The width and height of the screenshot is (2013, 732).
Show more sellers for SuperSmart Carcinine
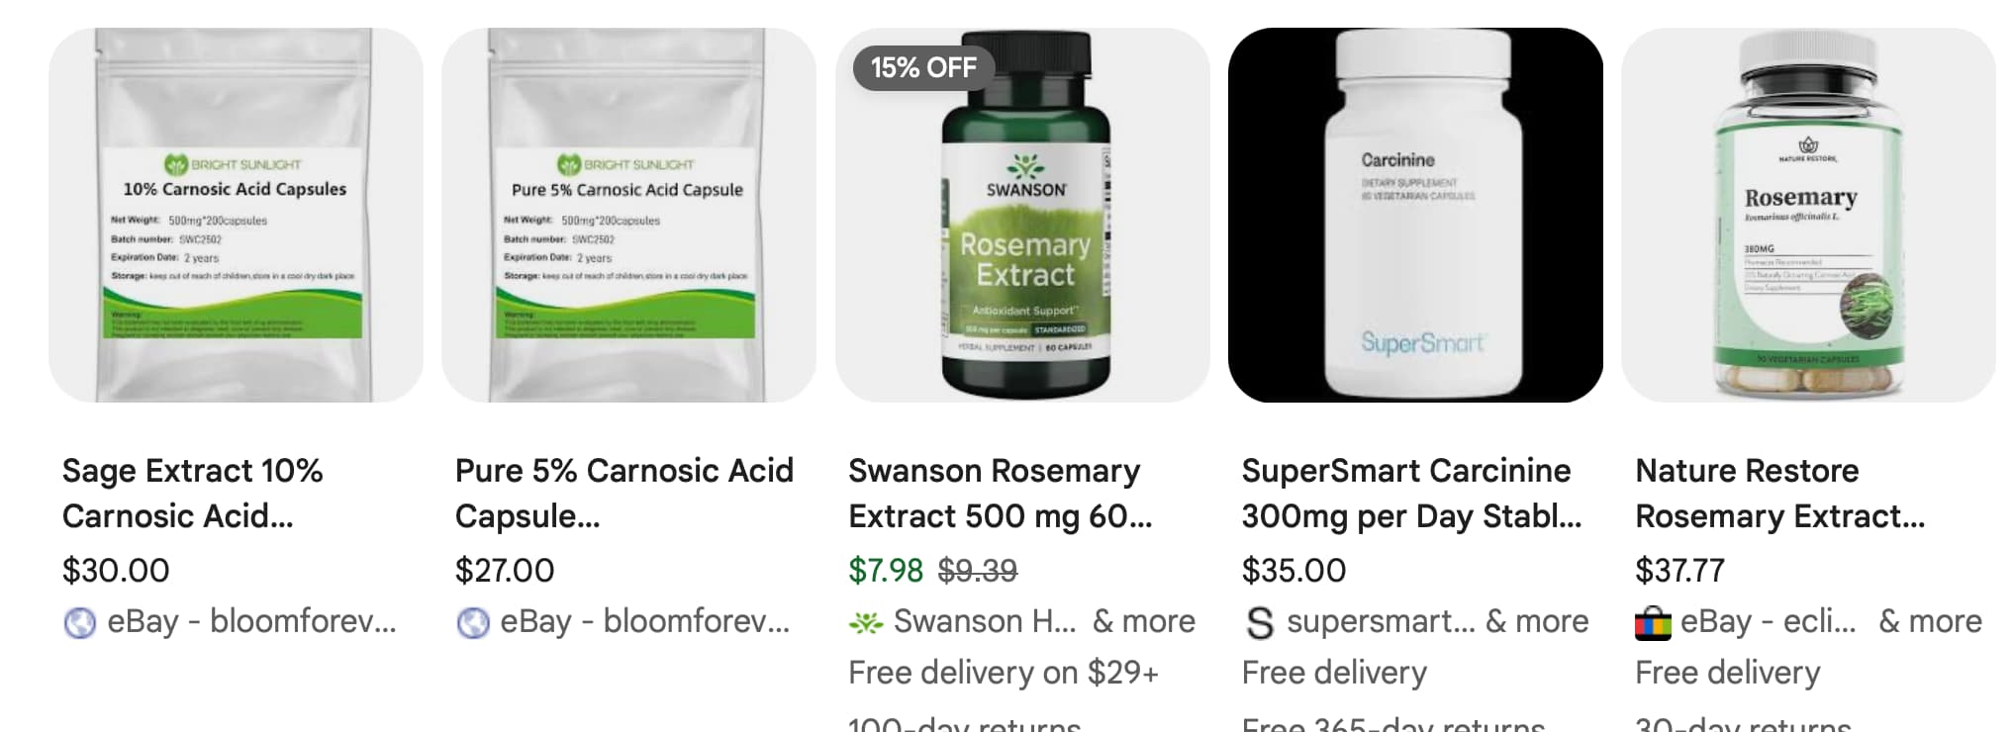(1537, 621)
